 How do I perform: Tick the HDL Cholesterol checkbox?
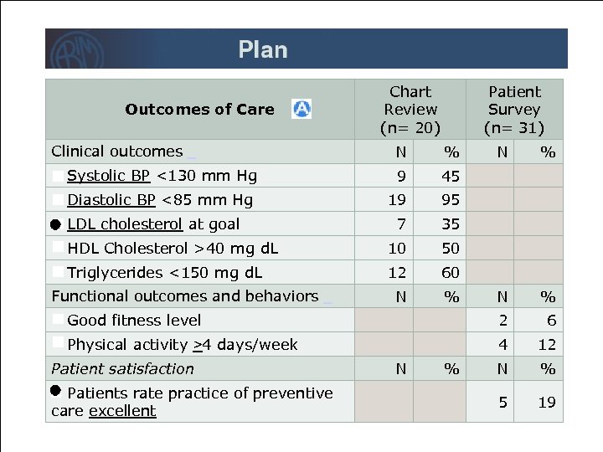[57, 248]
